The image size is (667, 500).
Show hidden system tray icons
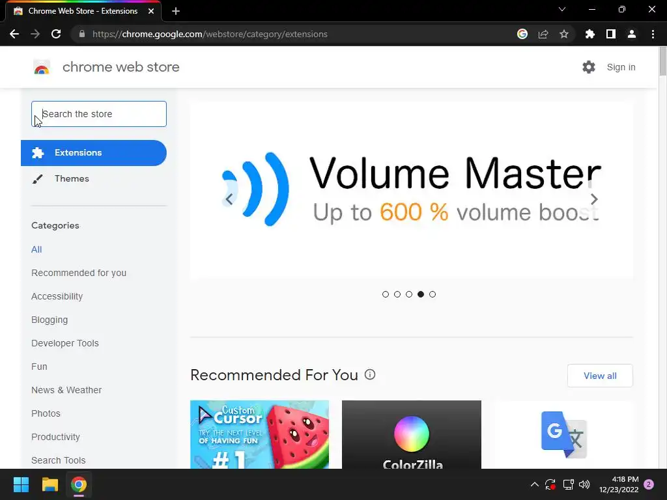point(535,484)
